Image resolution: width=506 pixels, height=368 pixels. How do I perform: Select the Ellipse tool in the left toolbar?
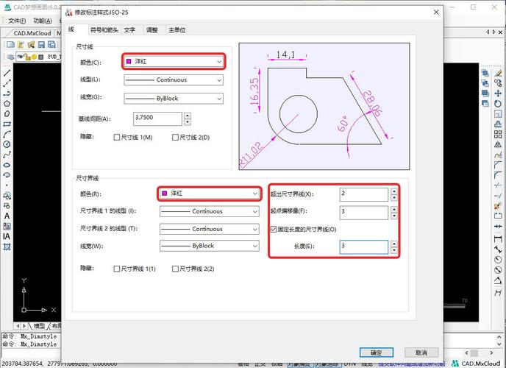pyautogui.click(x=7, y=165)
